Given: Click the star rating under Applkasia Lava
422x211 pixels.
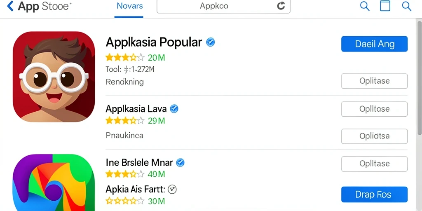Looking at the screenshot, I should 125,121.
